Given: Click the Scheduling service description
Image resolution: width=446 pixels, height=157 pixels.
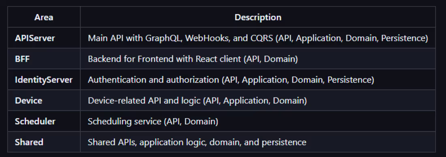Looking at the screenshot, I should click(258, 121).
